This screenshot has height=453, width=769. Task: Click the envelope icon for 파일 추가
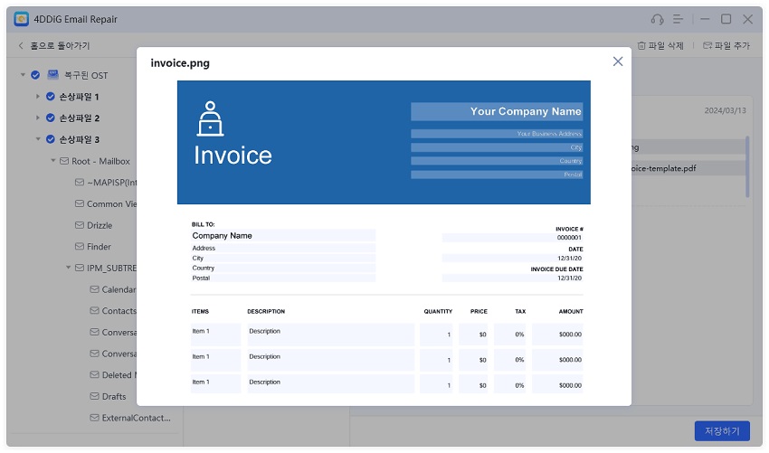pyautogui.click(x=707, y=45)
